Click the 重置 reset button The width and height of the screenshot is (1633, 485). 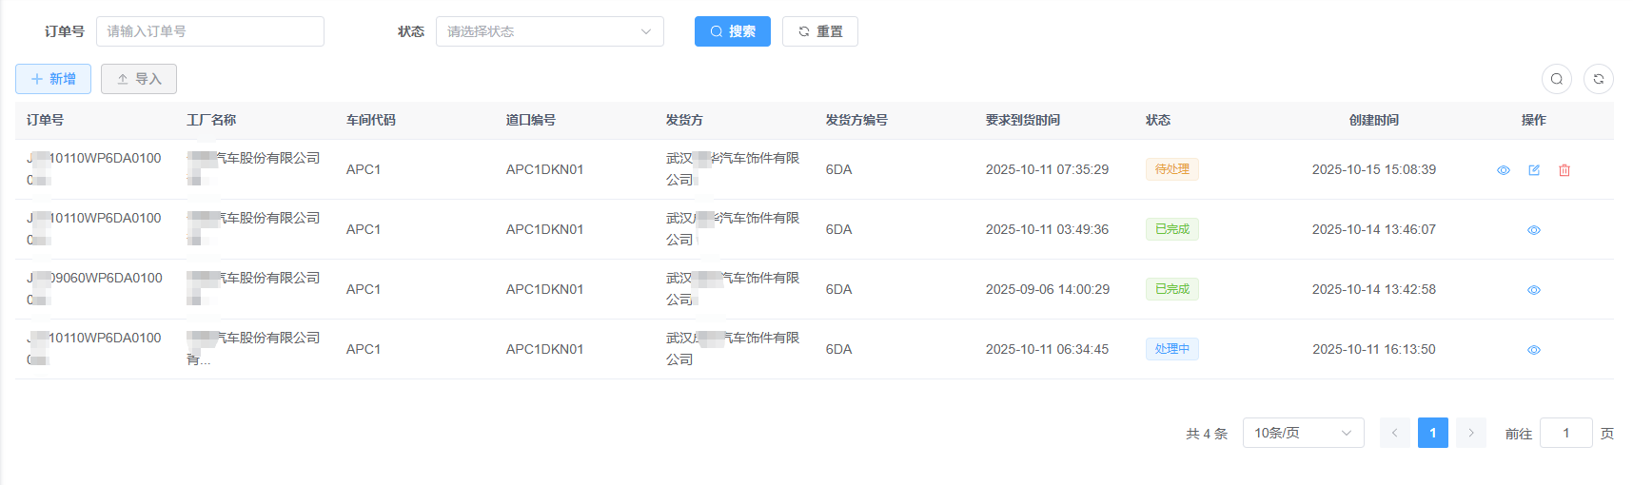[x=820, y=31]
